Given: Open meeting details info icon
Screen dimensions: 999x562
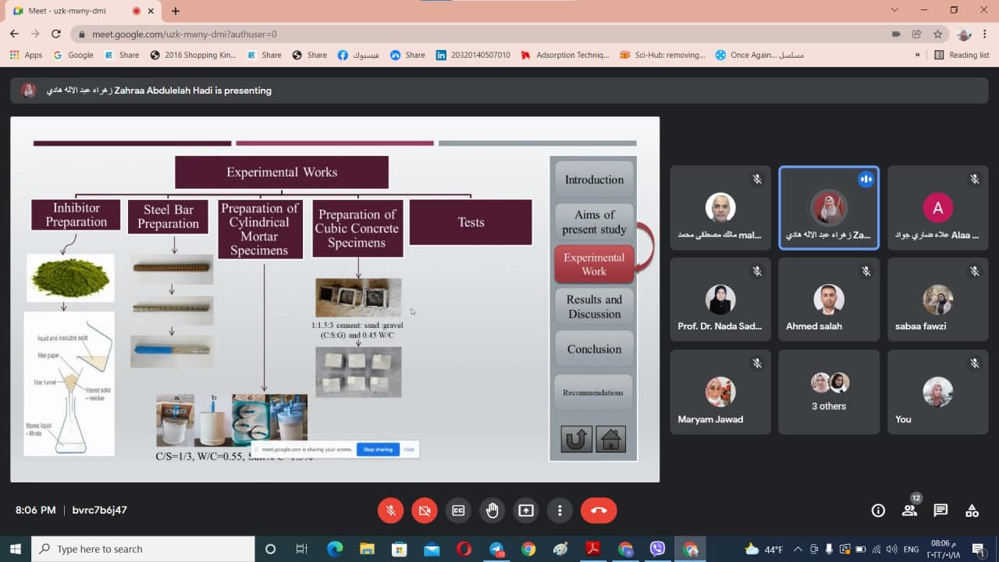Looking at the screenshot, I should [878, 510].
